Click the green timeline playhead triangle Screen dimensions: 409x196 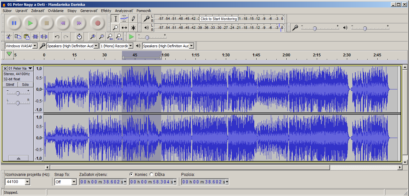tap(9, 54)
